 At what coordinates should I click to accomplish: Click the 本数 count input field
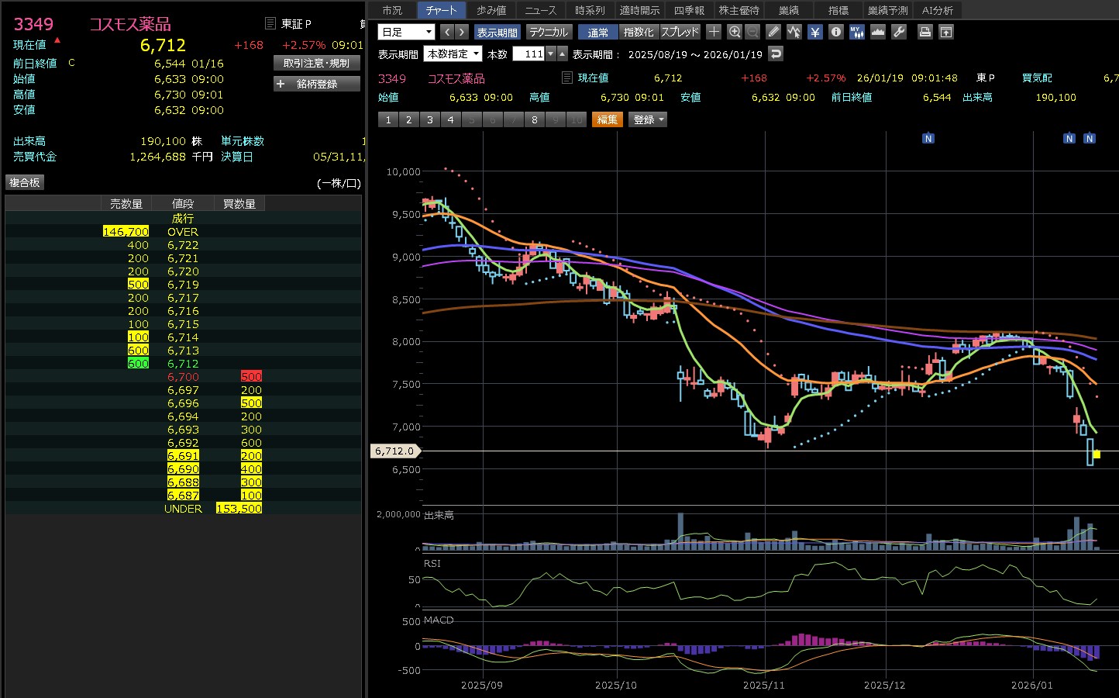point(530,54)
